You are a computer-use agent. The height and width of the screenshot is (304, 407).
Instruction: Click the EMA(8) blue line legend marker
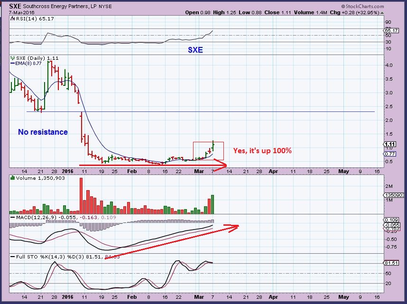pos(12,64)
